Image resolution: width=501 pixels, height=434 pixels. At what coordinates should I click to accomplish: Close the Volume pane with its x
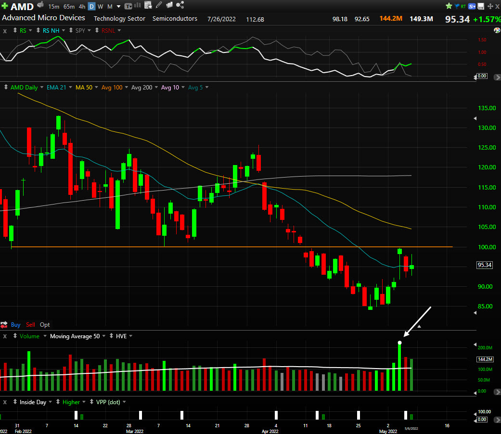(5, 336)
